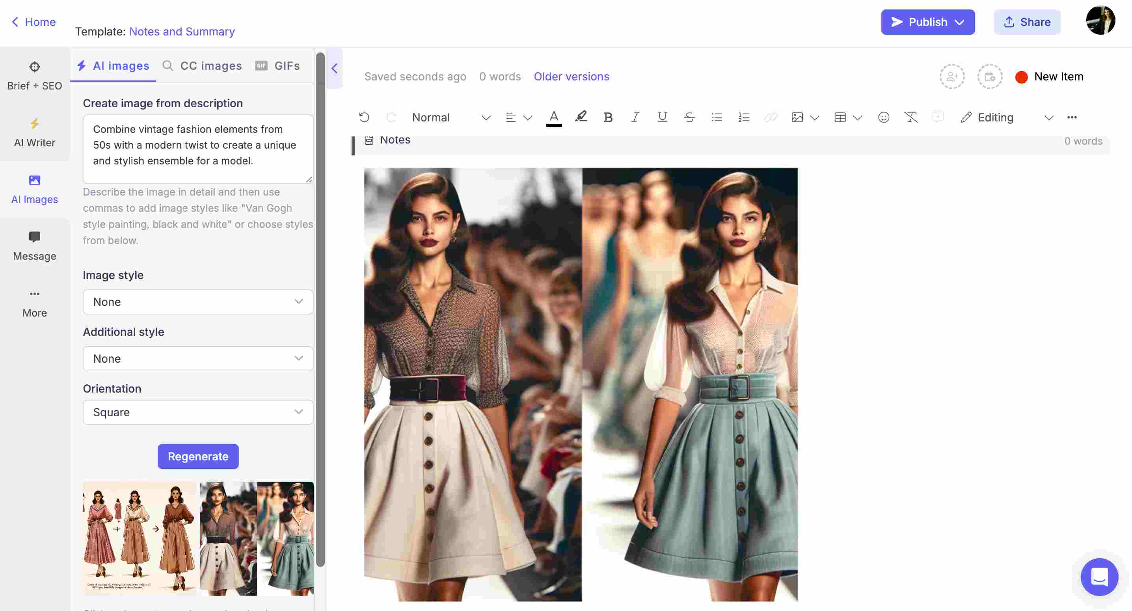Viewport: 1132px width, 611px height.
Task: Click the inserted runway image in editor
Action: 581,384
